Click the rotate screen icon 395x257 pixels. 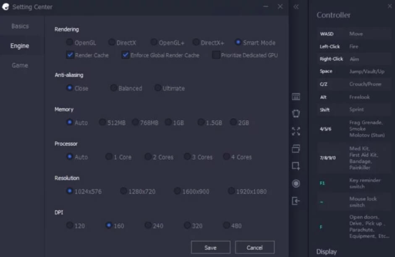[x=296, y=113]
